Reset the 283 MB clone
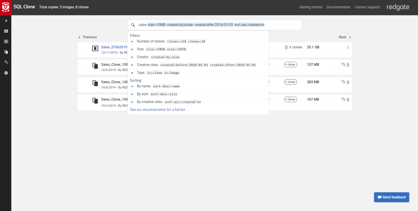This screenshot has width=418, height=211. coord(343,82)
